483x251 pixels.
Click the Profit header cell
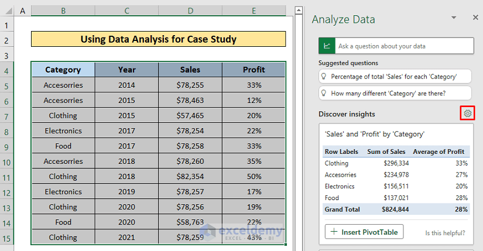pos(254,70)
